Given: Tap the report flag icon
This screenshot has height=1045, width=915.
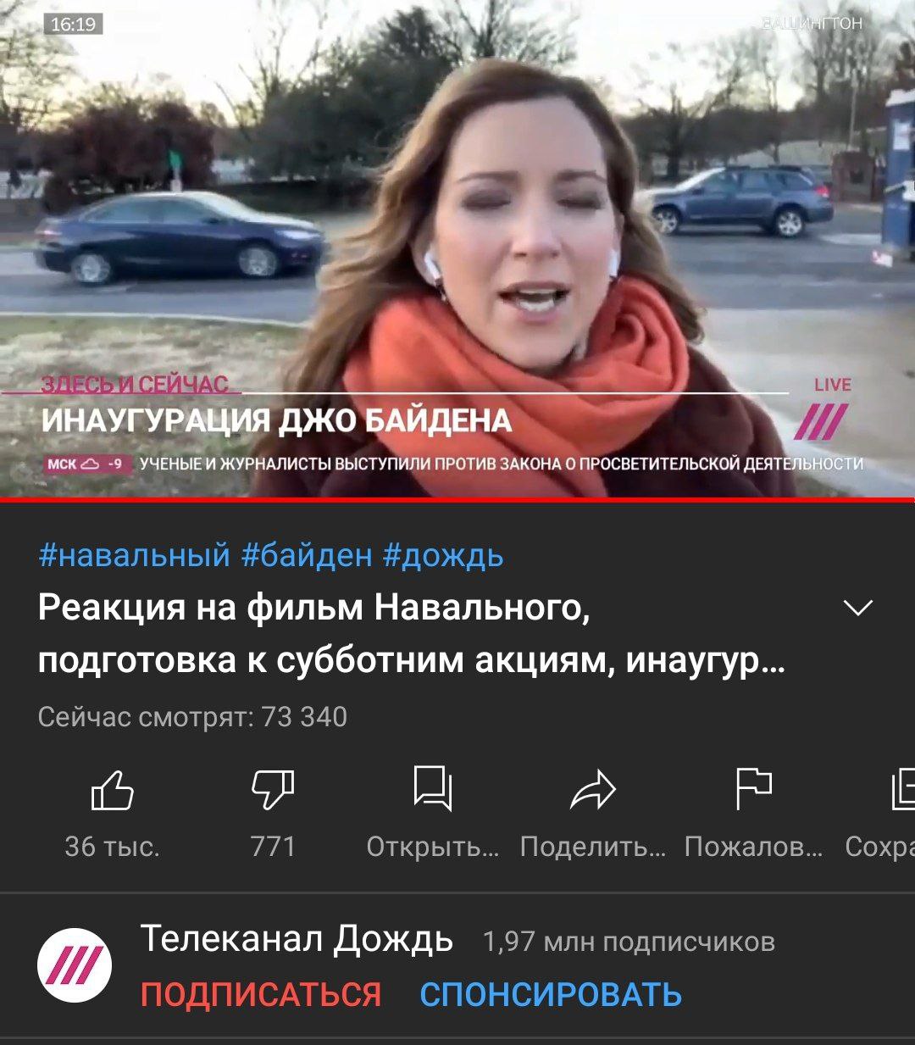Looking at the screenshot, I should [x=753, y=789].
